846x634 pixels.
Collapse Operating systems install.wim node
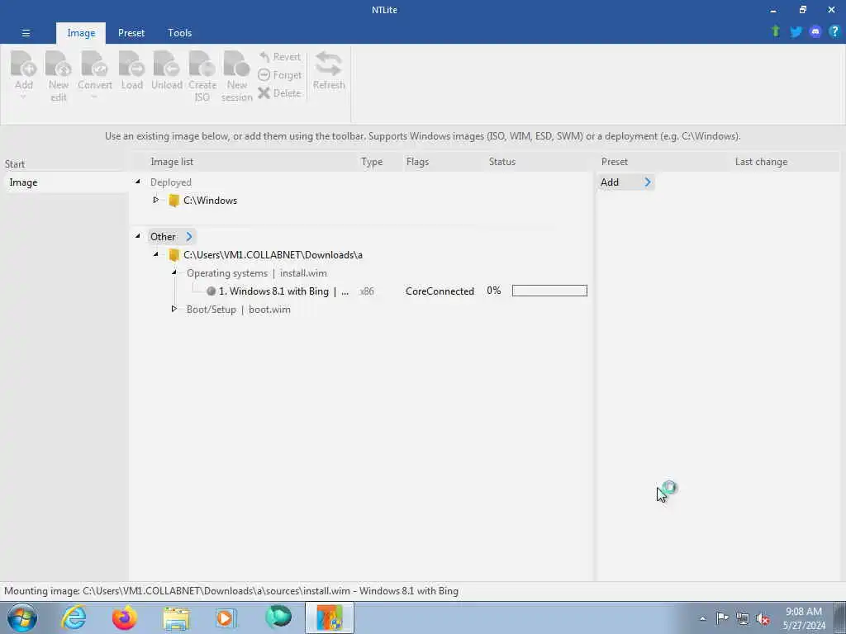[174, 272]
